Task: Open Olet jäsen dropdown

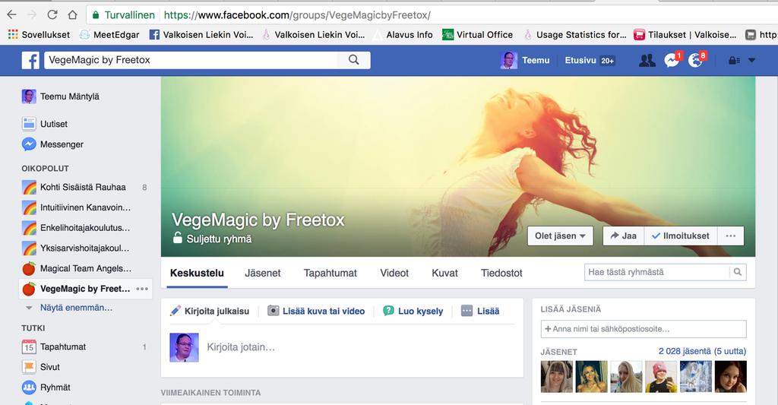Action: coord(560,236)
